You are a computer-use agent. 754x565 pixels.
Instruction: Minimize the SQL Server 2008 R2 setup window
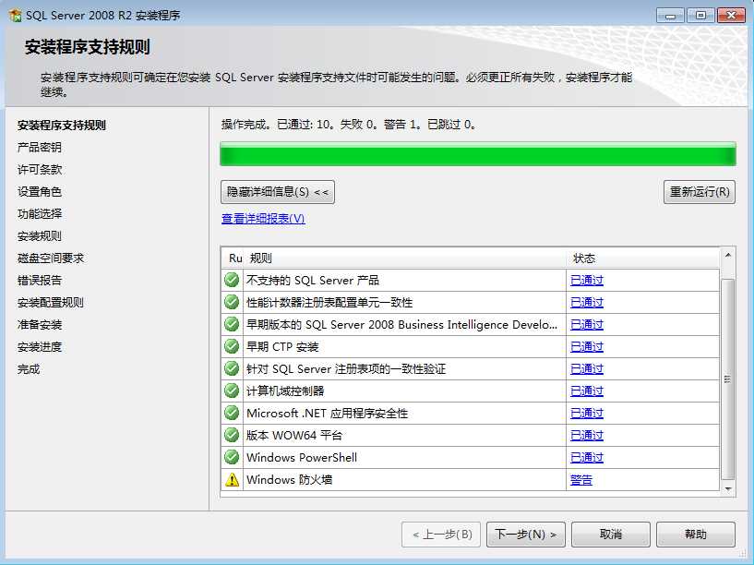click(x=670, y=16)
